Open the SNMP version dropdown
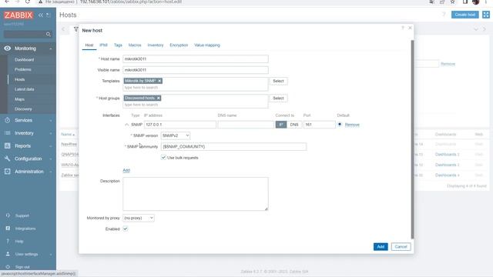The image size is (493, 277). 176,135
